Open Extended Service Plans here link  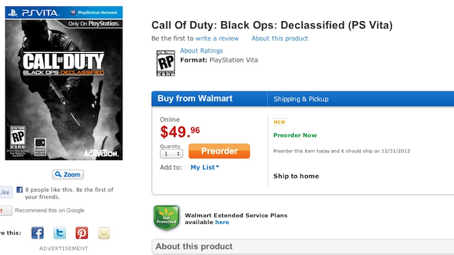coord(222,222)
